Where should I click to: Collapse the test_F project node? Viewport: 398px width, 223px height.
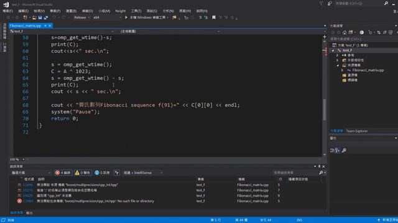tap(333, 50)
